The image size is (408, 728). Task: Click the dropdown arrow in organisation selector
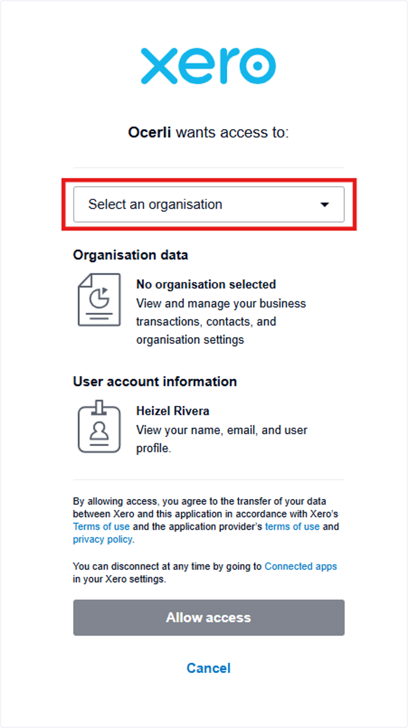[x=325, y=205]
